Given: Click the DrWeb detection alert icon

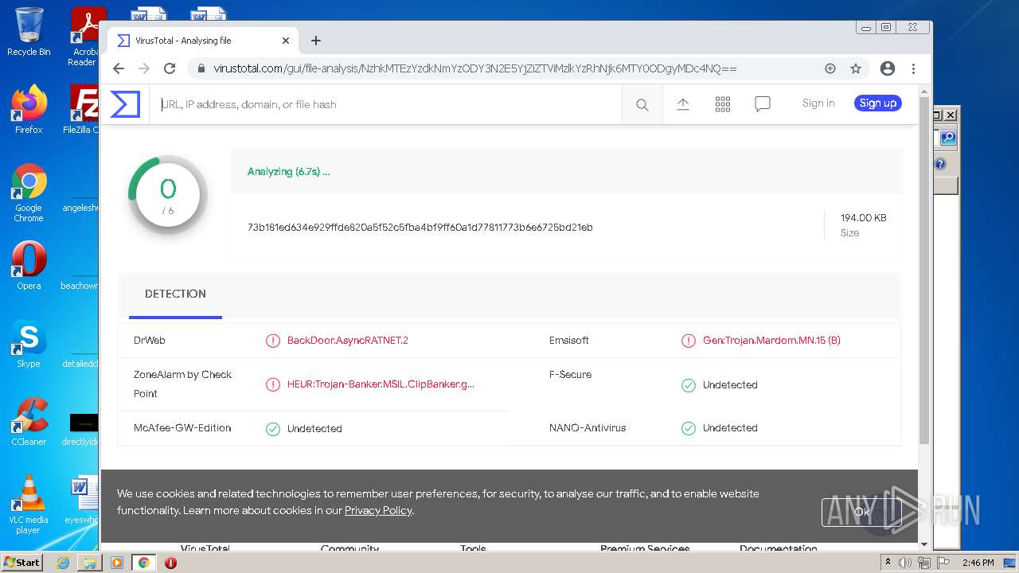Looking at the screenshot, I should [273, 341].
